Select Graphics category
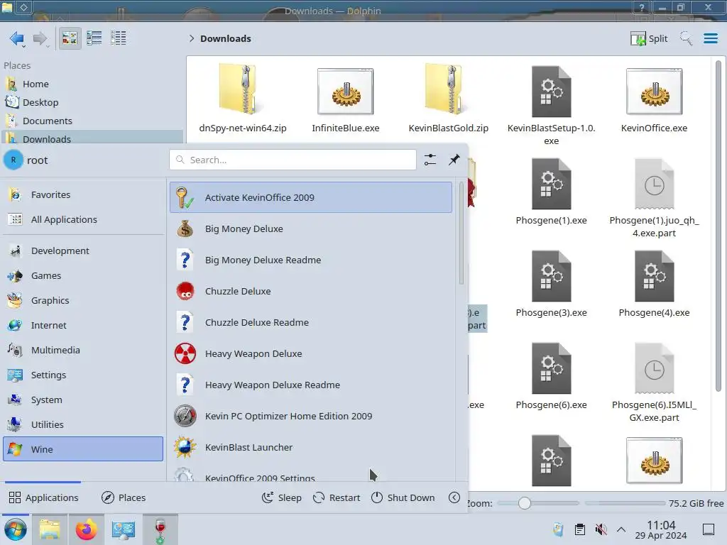The height and width of the screenshot is (545, 727). [83, 300]
